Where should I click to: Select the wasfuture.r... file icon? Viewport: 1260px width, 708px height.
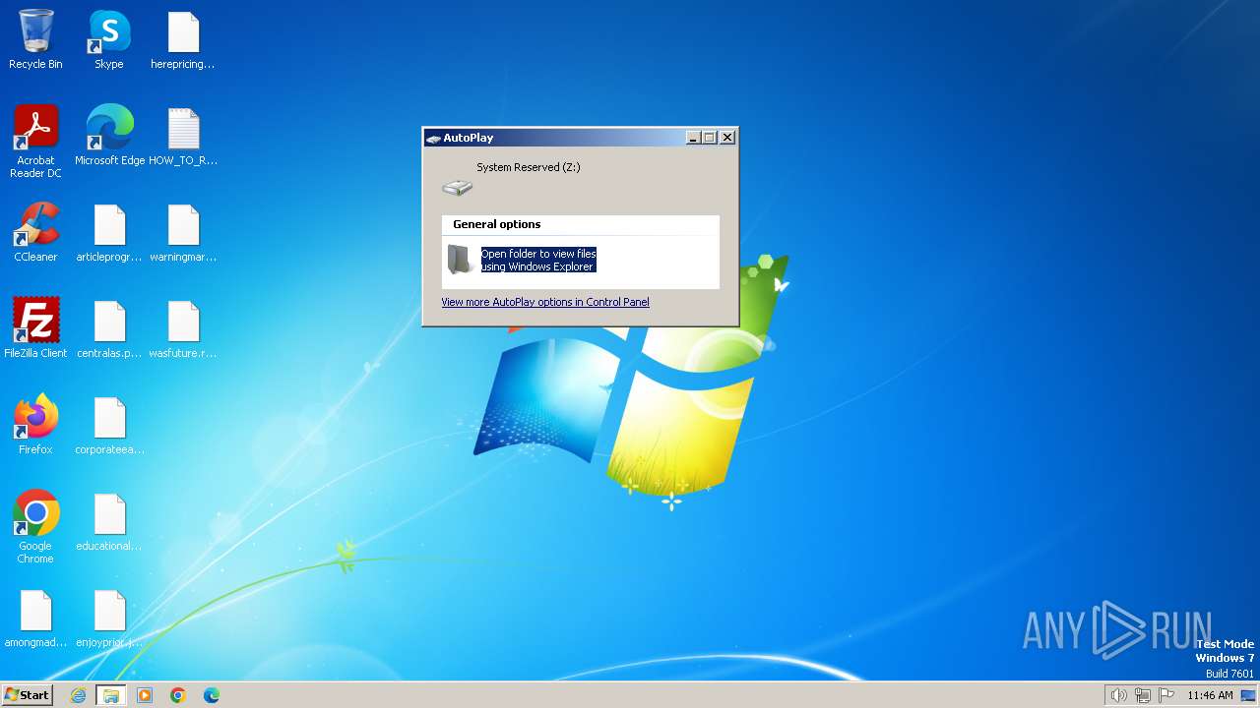(x=183, y=329)
